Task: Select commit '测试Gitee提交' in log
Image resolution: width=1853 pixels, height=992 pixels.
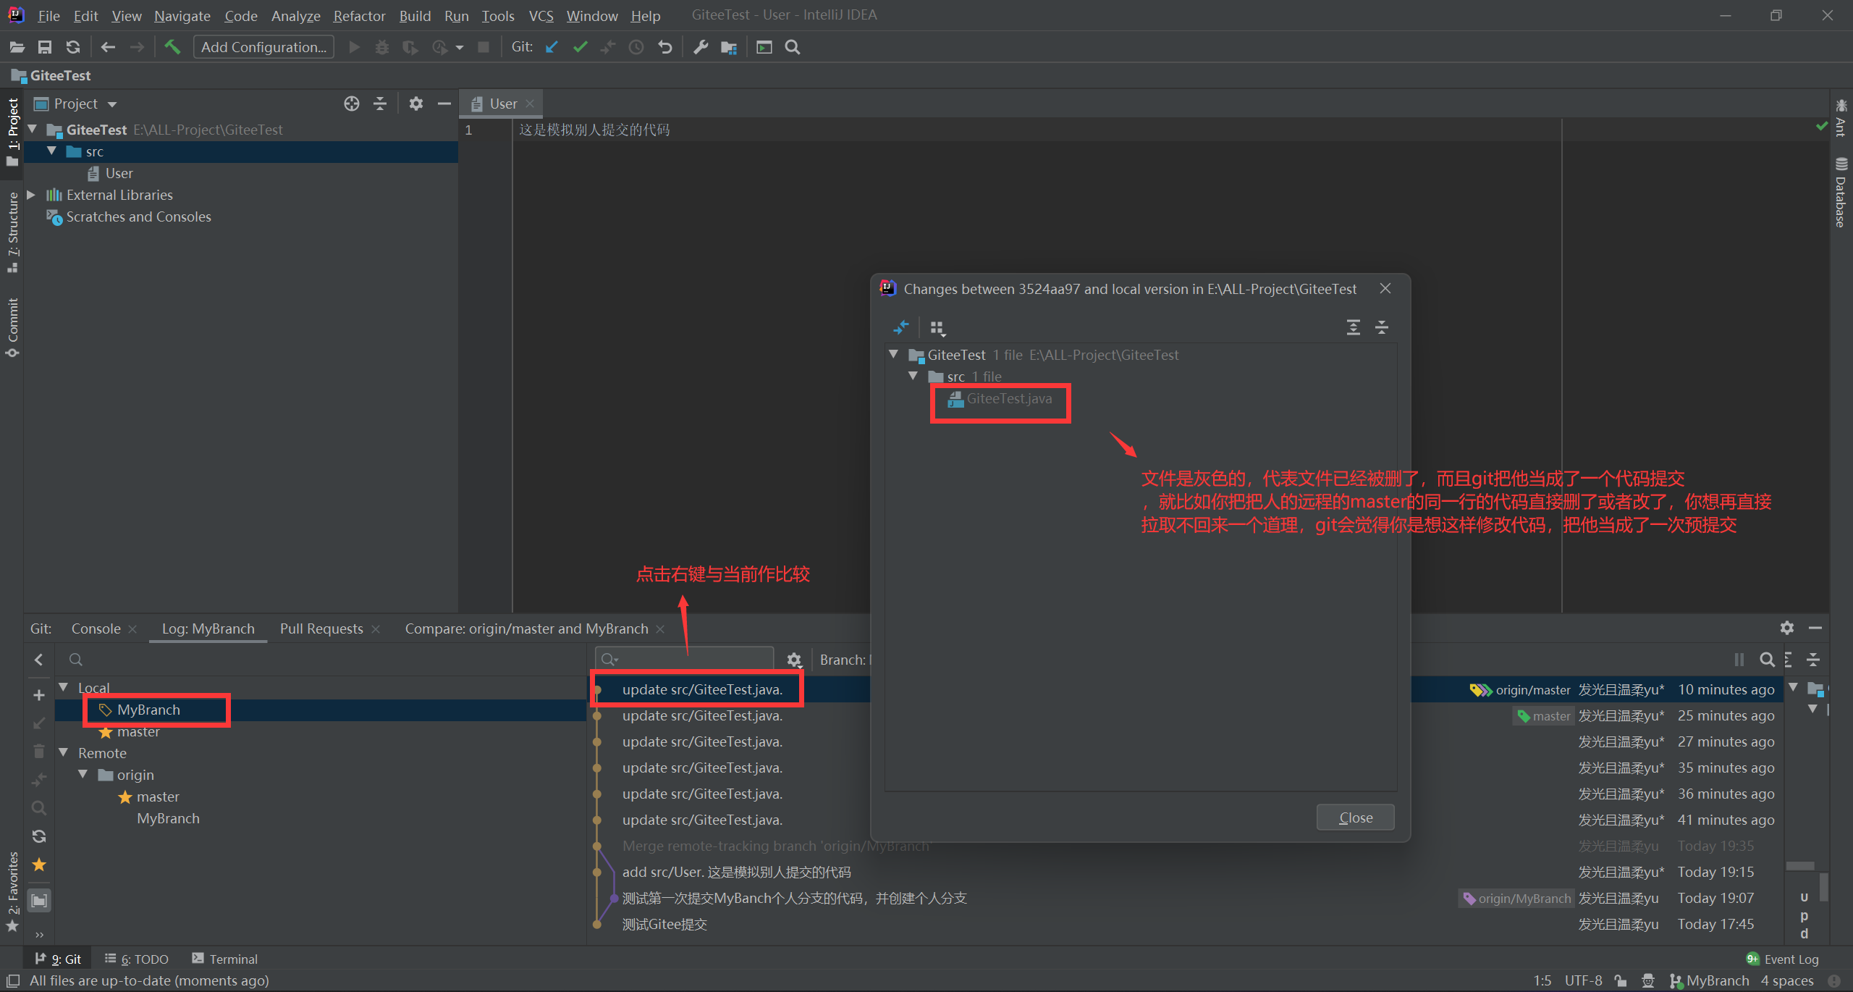Action: coord(664,924)
